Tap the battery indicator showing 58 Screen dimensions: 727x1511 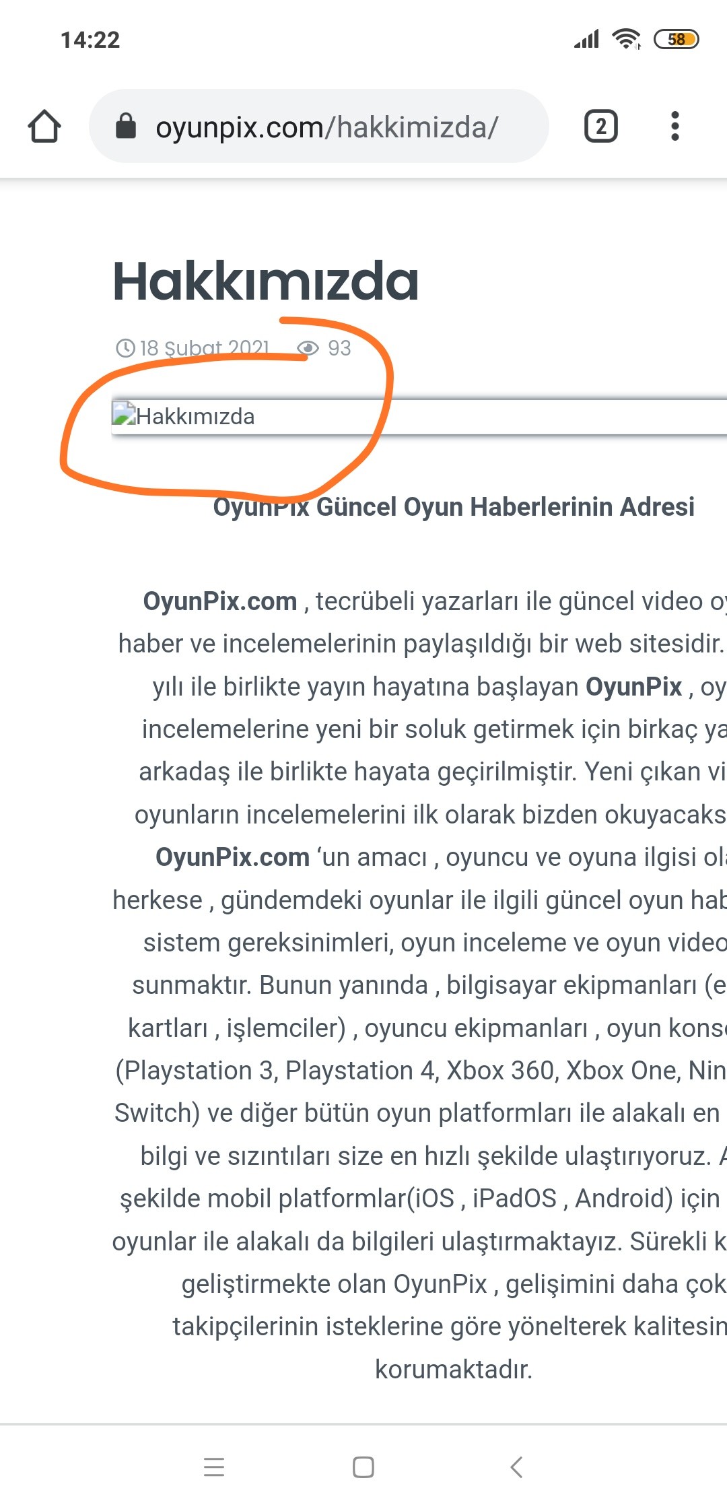pyautogui.click(x=677, y=39)
